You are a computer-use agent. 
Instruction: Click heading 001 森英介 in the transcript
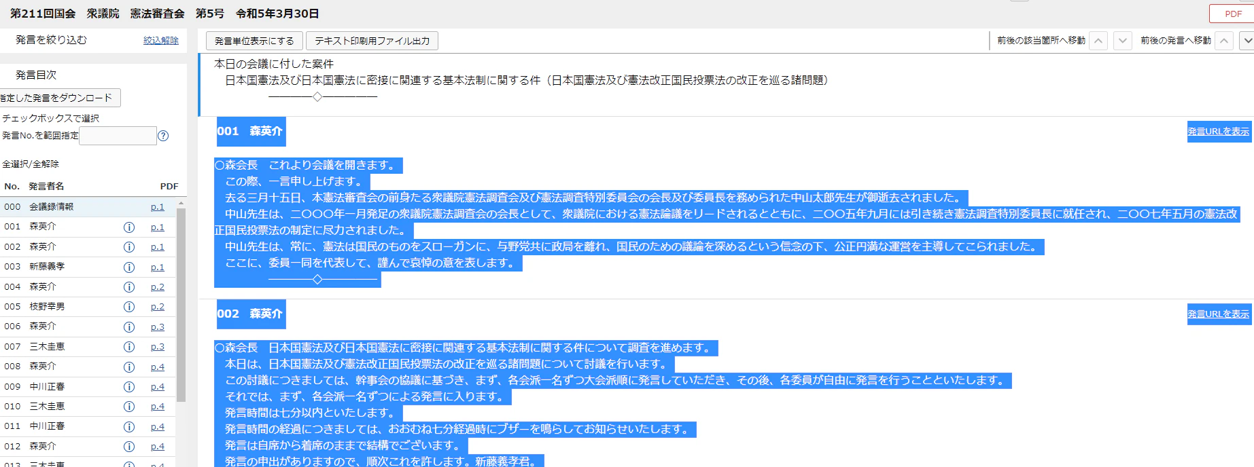click(250, 131)
